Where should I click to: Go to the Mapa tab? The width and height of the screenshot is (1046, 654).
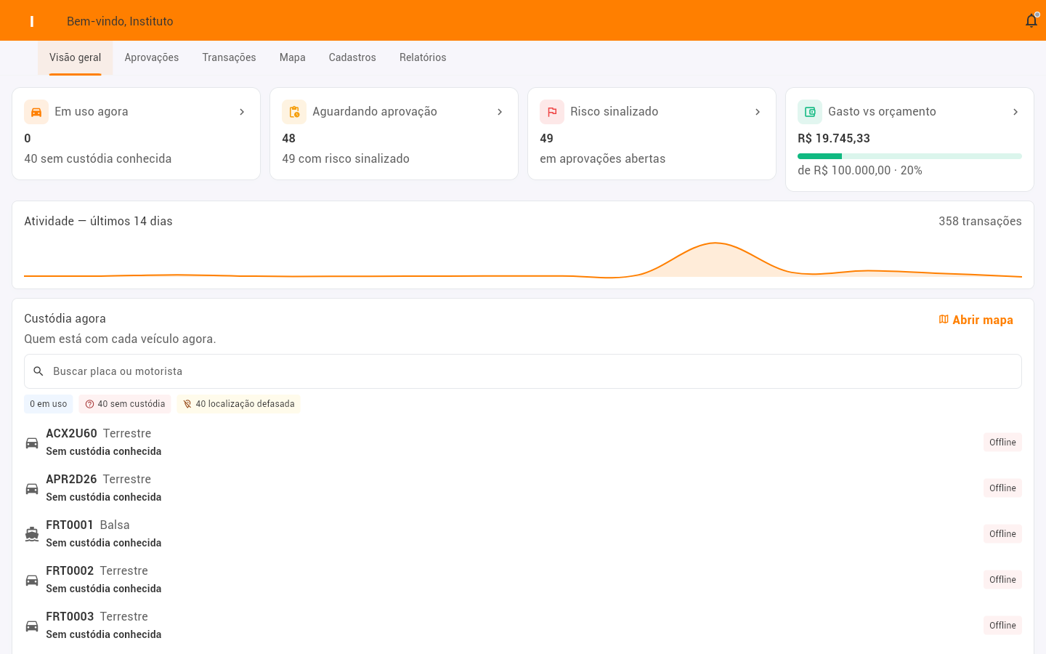tap(293, 57)
